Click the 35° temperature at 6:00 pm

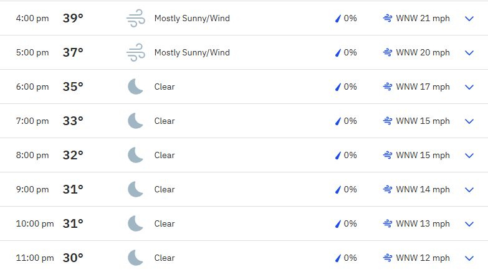click(73, 87)
